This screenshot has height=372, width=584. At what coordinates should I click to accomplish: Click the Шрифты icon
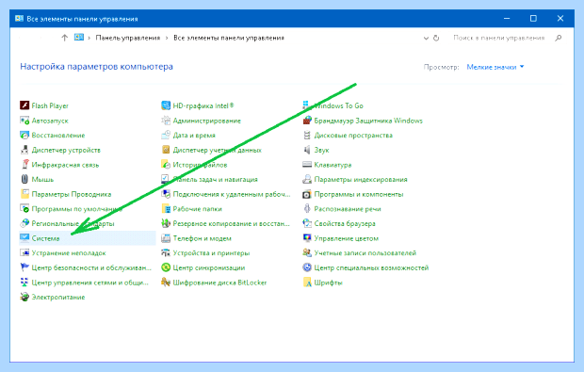(x=307, y=283)
